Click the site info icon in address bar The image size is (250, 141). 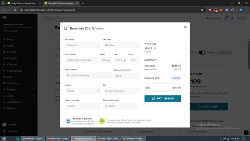click(x=21, y=10)
